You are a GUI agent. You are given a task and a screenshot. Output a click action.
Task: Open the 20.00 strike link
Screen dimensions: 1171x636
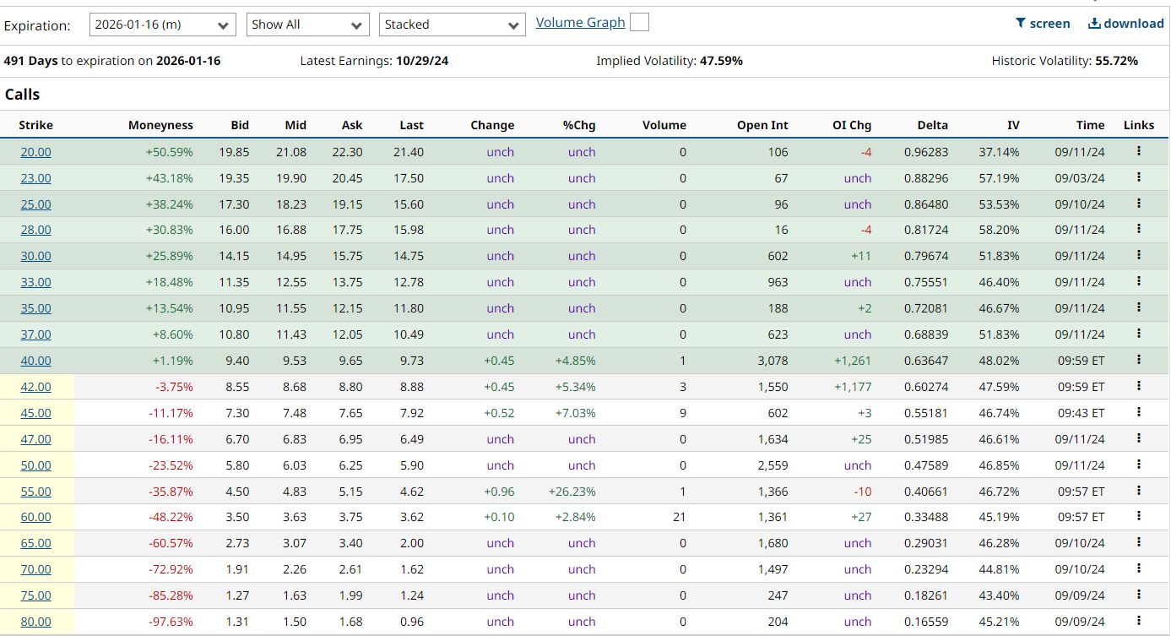(x=35, y=152)
